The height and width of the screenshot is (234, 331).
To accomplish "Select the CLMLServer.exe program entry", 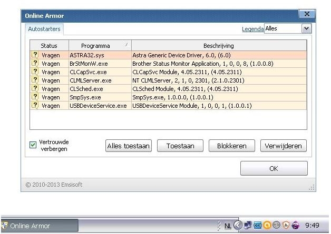I will coord(91,80).
